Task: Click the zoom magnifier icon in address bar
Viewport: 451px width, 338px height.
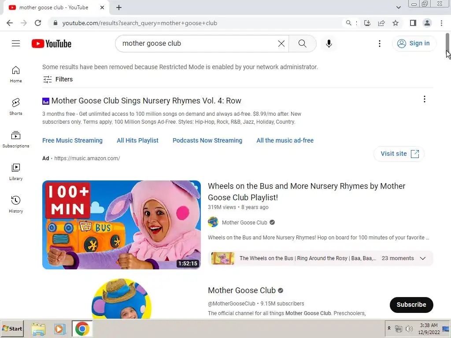Action: point(349,23)
